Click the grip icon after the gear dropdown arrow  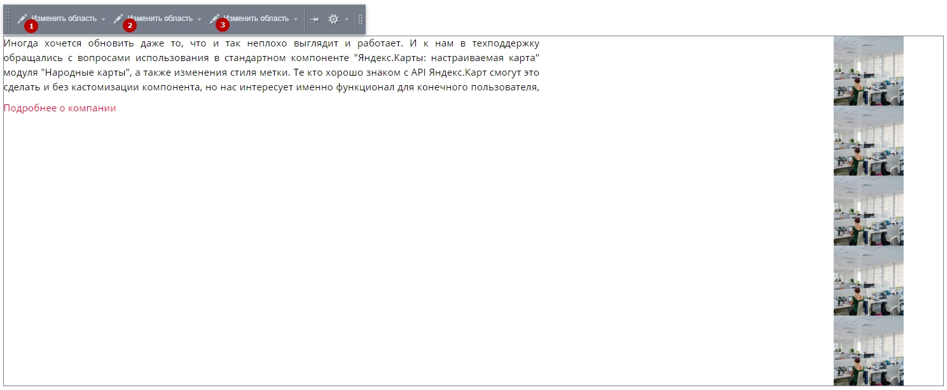point(361,19)
